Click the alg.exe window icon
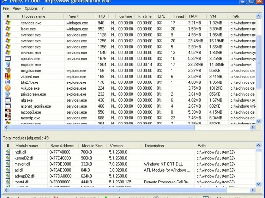The width and height of the screenshot is (265, 198). tap(8, 100)
